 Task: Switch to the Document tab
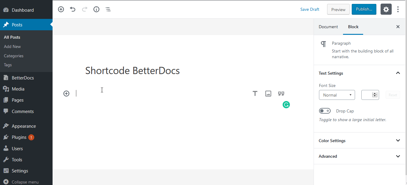click(328, 27)
